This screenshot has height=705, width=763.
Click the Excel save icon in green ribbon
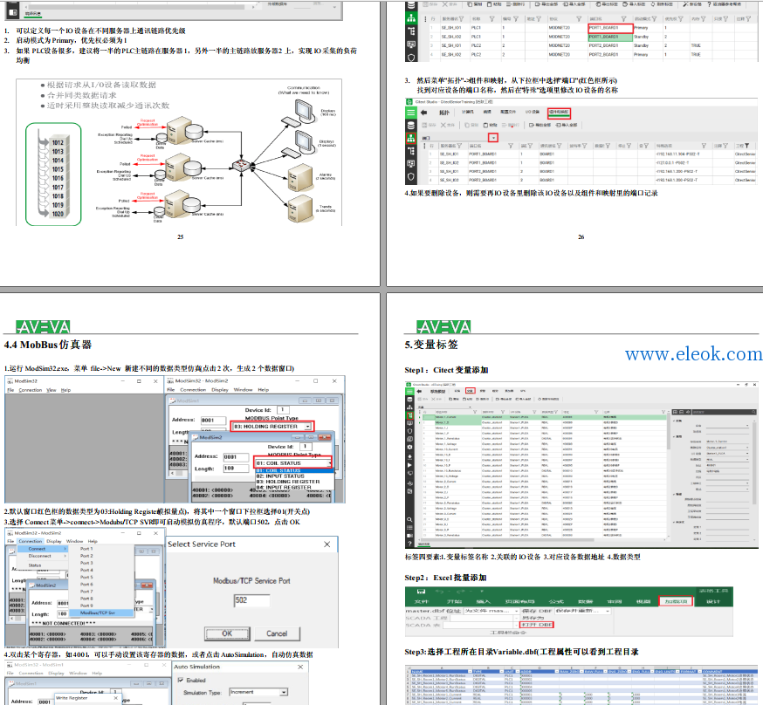click(422, 592)
